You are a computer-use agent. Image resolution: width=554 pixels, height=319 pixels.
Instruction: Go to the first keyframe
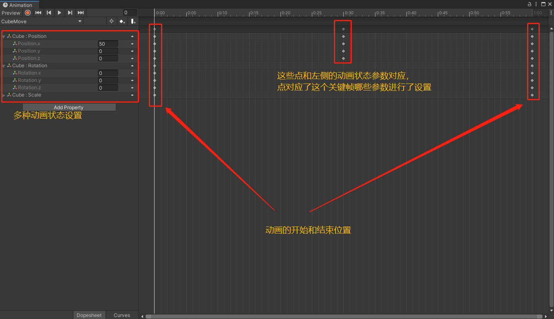tap(38, 13)
